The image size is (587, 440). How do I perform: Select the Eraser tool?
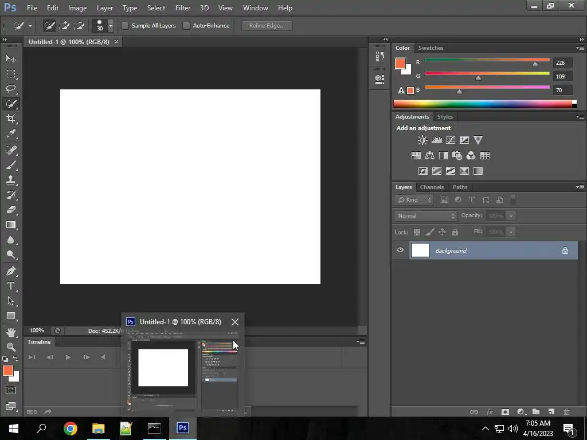11,210
